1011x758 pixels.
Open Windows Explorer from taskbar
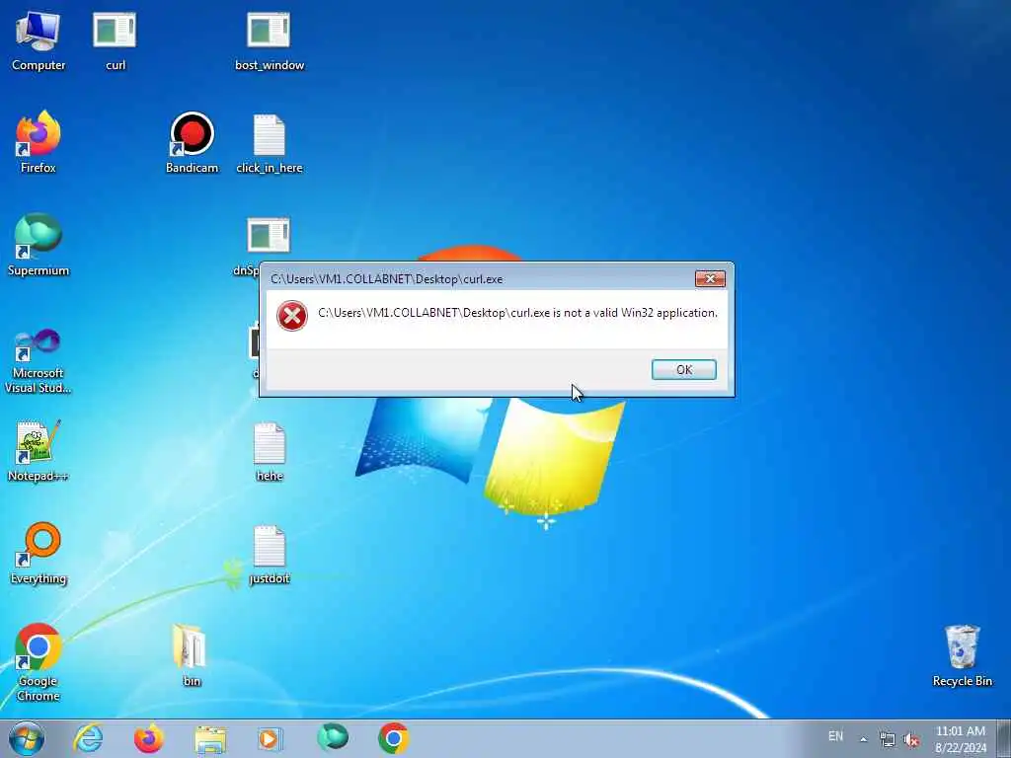point(210,739)
